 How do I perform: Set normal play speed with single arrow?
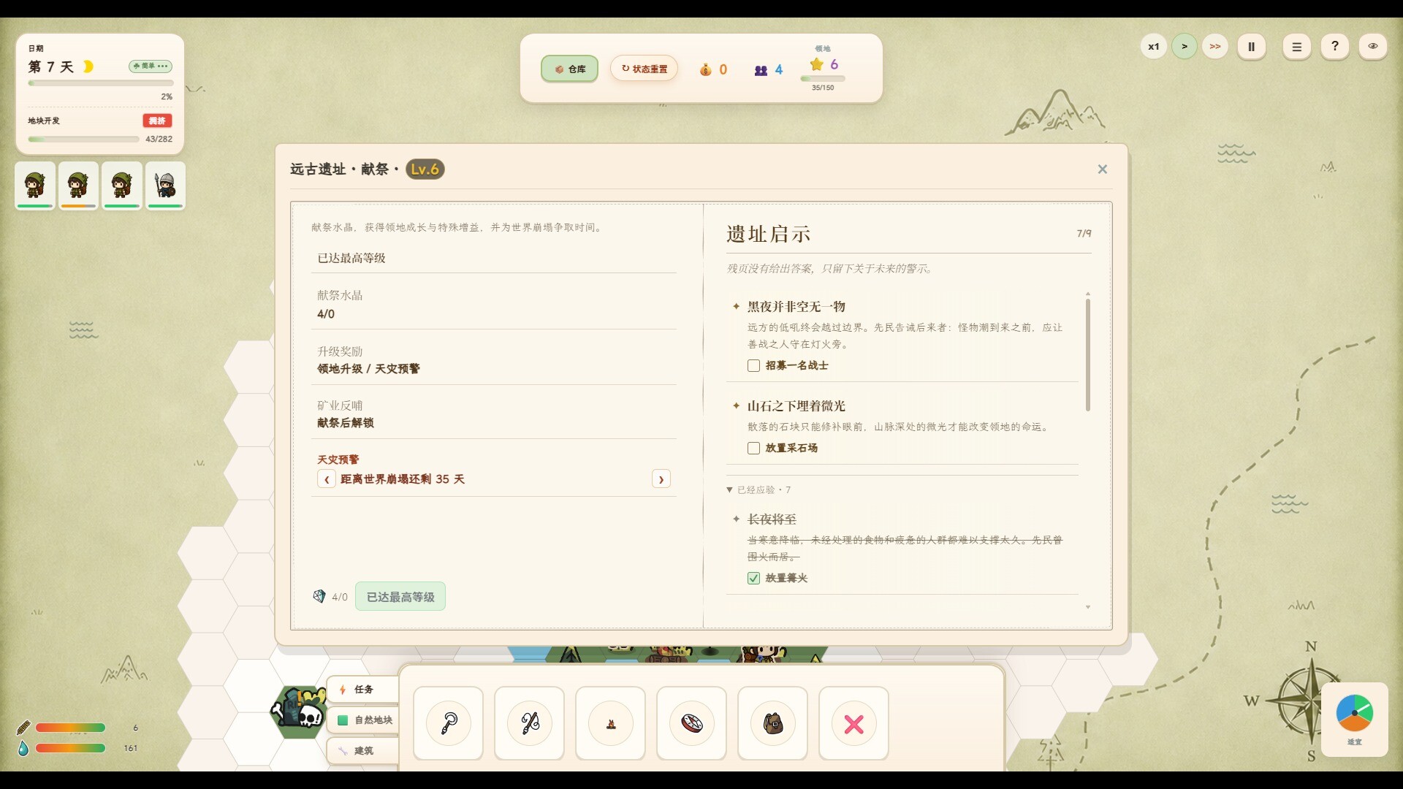click(x=1184, y=47)
